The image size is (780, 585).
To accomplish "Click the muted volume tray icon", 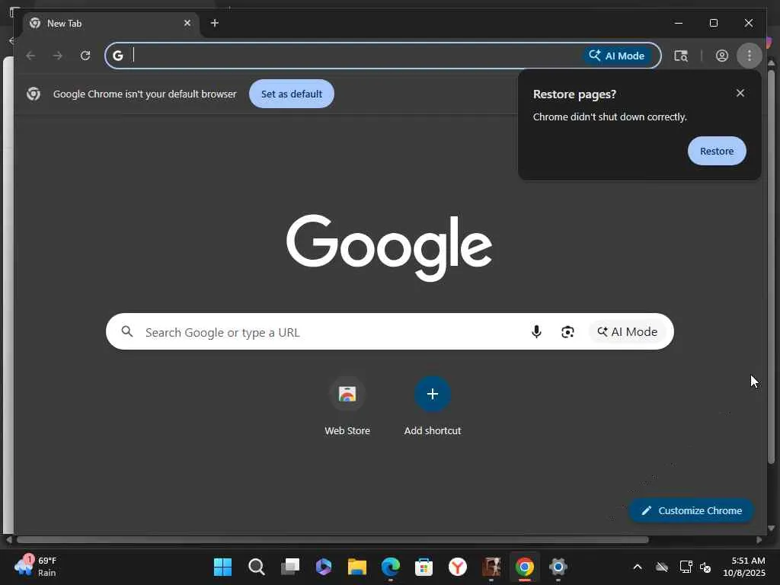I will (x=705, y=567).
